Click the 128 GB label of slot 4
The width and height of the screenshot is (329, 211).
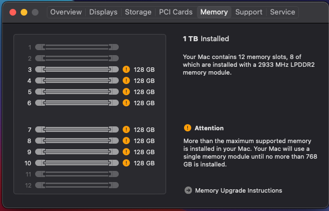pyautogui.click(x=144, y=81)
